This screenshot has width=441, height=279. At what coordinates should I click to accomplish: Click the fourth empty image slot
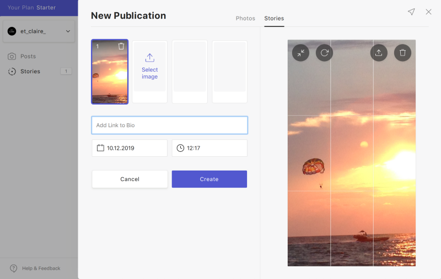click(x=229, y=72)
